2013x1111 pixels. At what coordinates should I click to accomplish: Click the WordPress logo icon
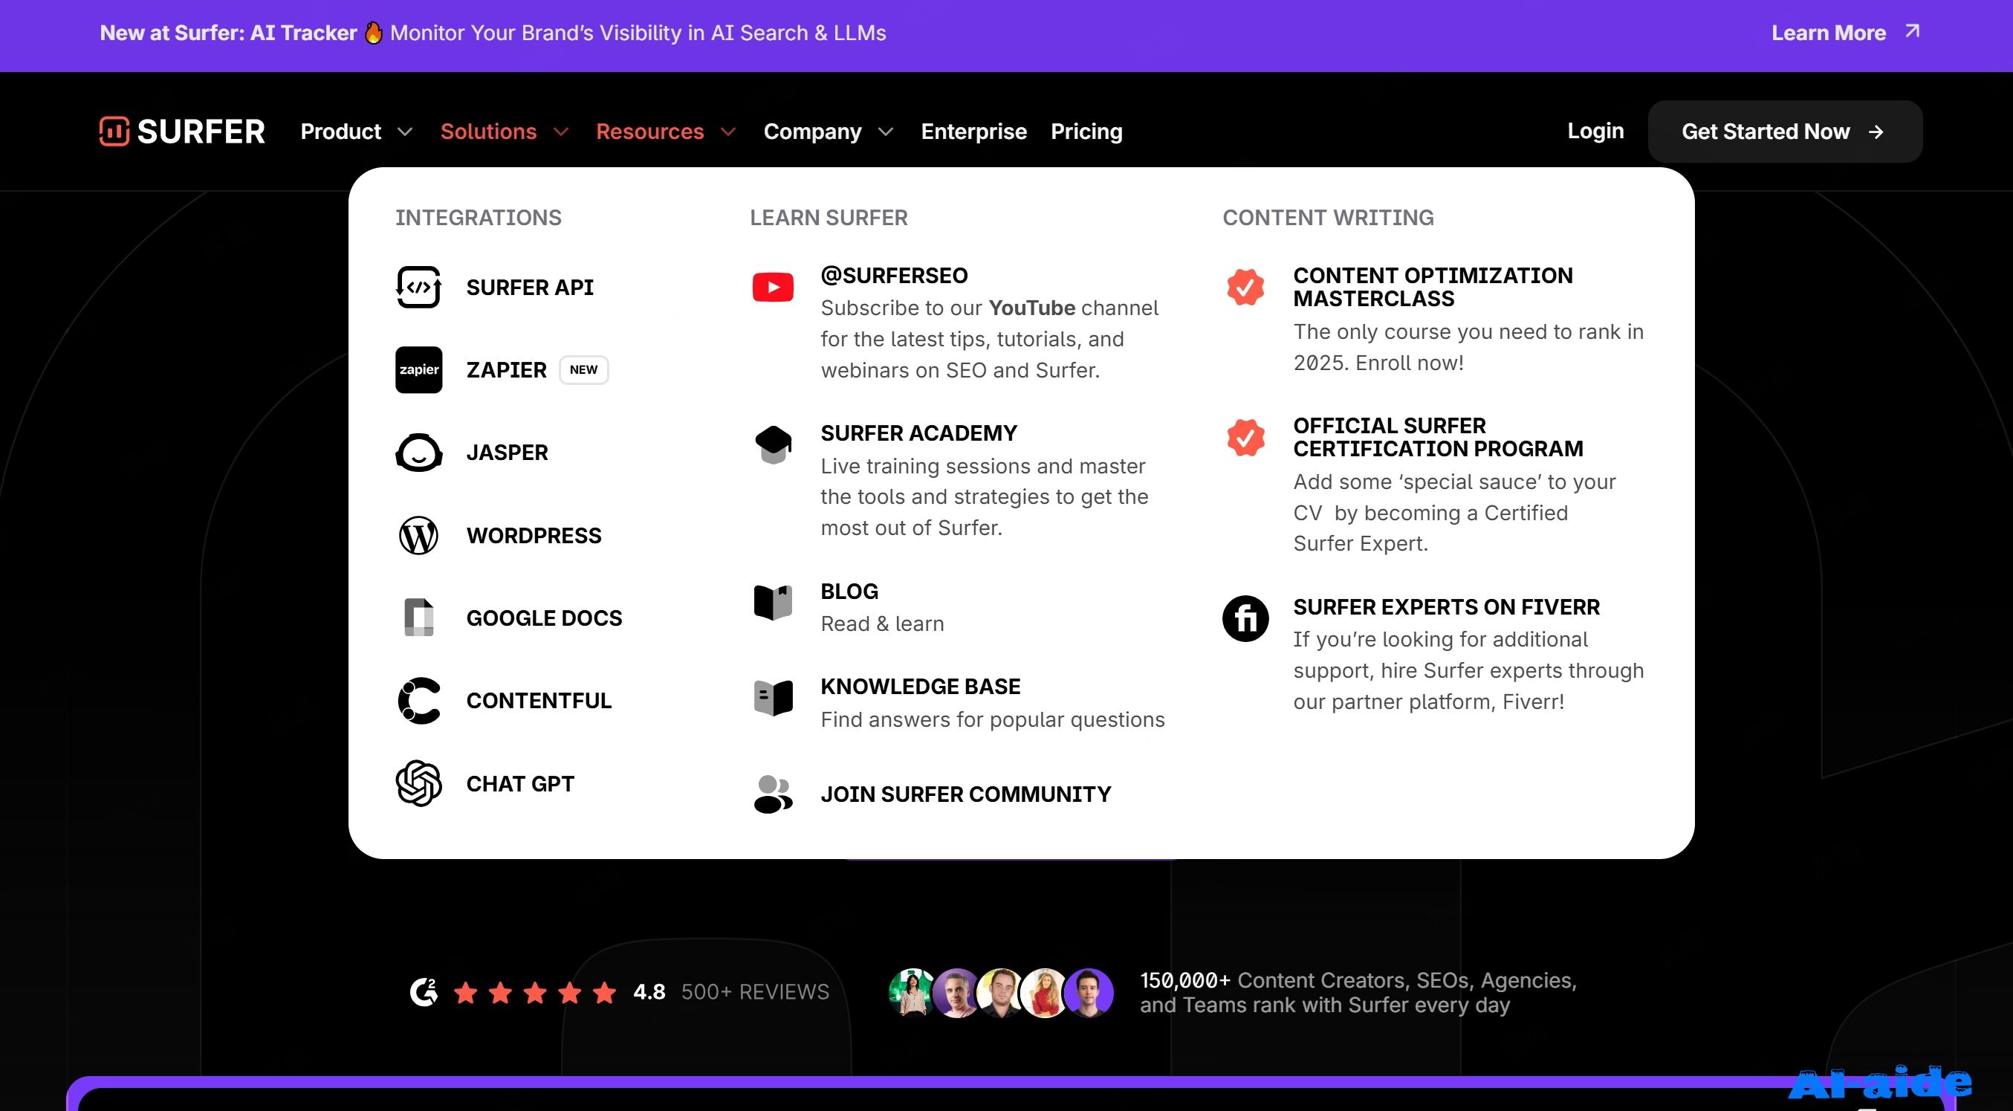pos(419,535)
